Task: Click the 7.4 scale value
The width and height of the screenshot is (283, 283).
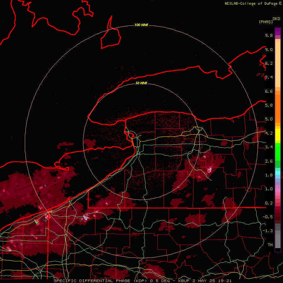Action: coord(269,77)
